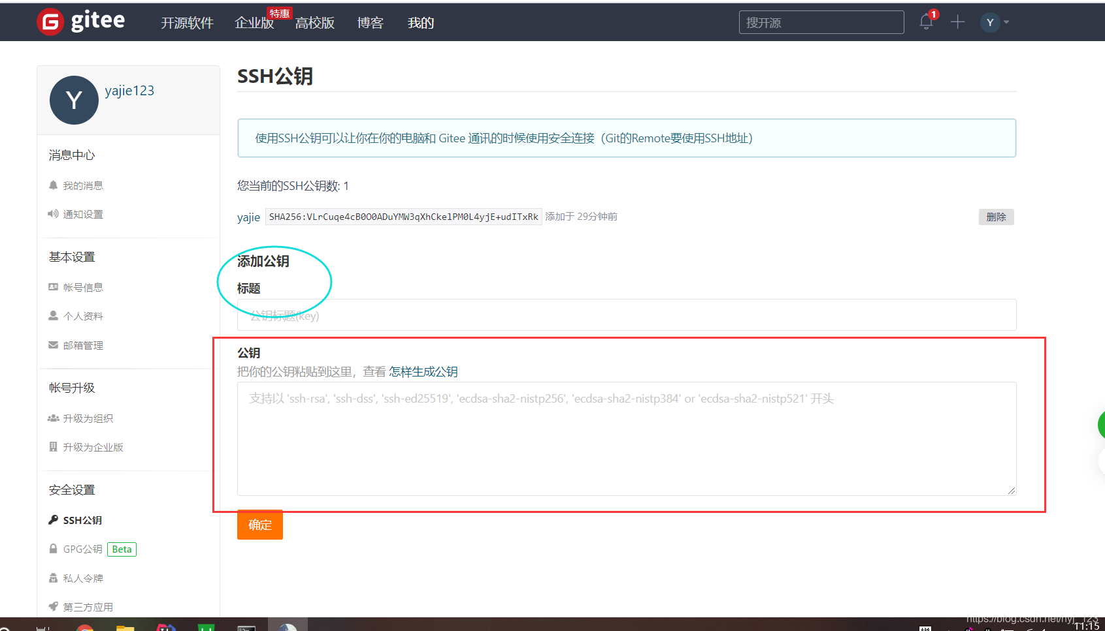
Task: Click speaker icon beside 通知设置
Action: [x=54, y=213]
